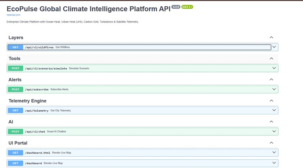Expand the /api/subscribe endpoint arrow

click(274, 89)
